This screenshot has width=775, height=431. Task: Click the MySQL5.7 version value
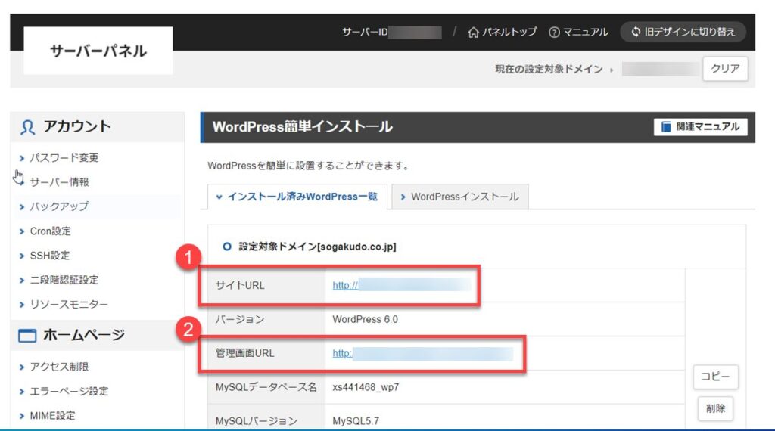pyautogui.click(x=356, y=421)
